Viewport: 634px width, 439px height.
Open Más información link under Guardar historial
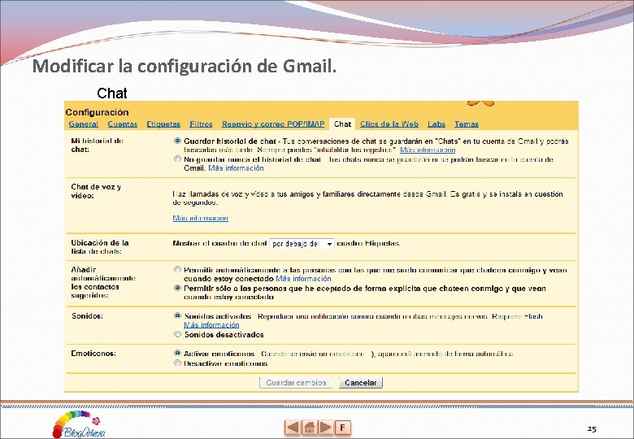point(428,150)
